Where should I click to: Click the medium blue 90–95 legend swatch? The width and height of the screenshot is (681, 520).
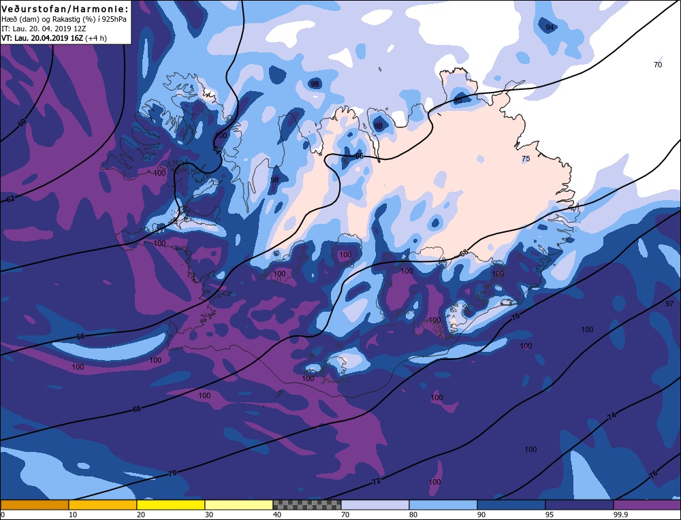[x=511, y=504]
